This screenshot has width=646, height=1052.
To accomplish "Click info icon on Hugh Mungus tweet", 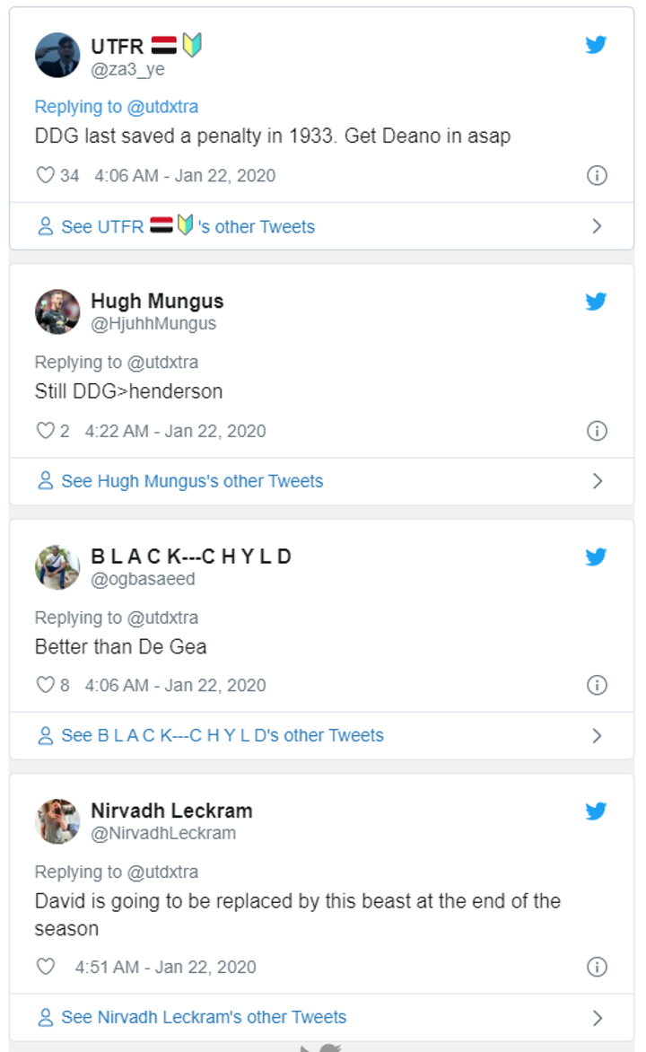I will click(x=597, y=431).
